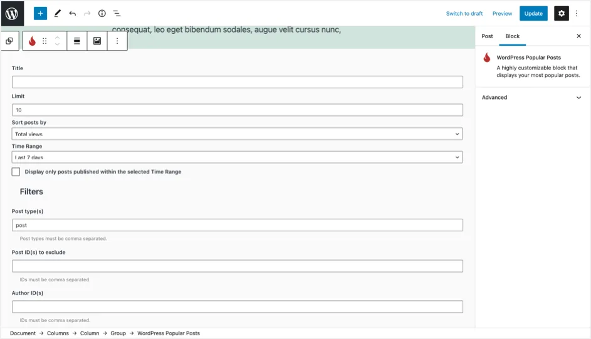Select Columns in the breadcrumb
The width and height of the screenshot is (591, 339).
58,333
